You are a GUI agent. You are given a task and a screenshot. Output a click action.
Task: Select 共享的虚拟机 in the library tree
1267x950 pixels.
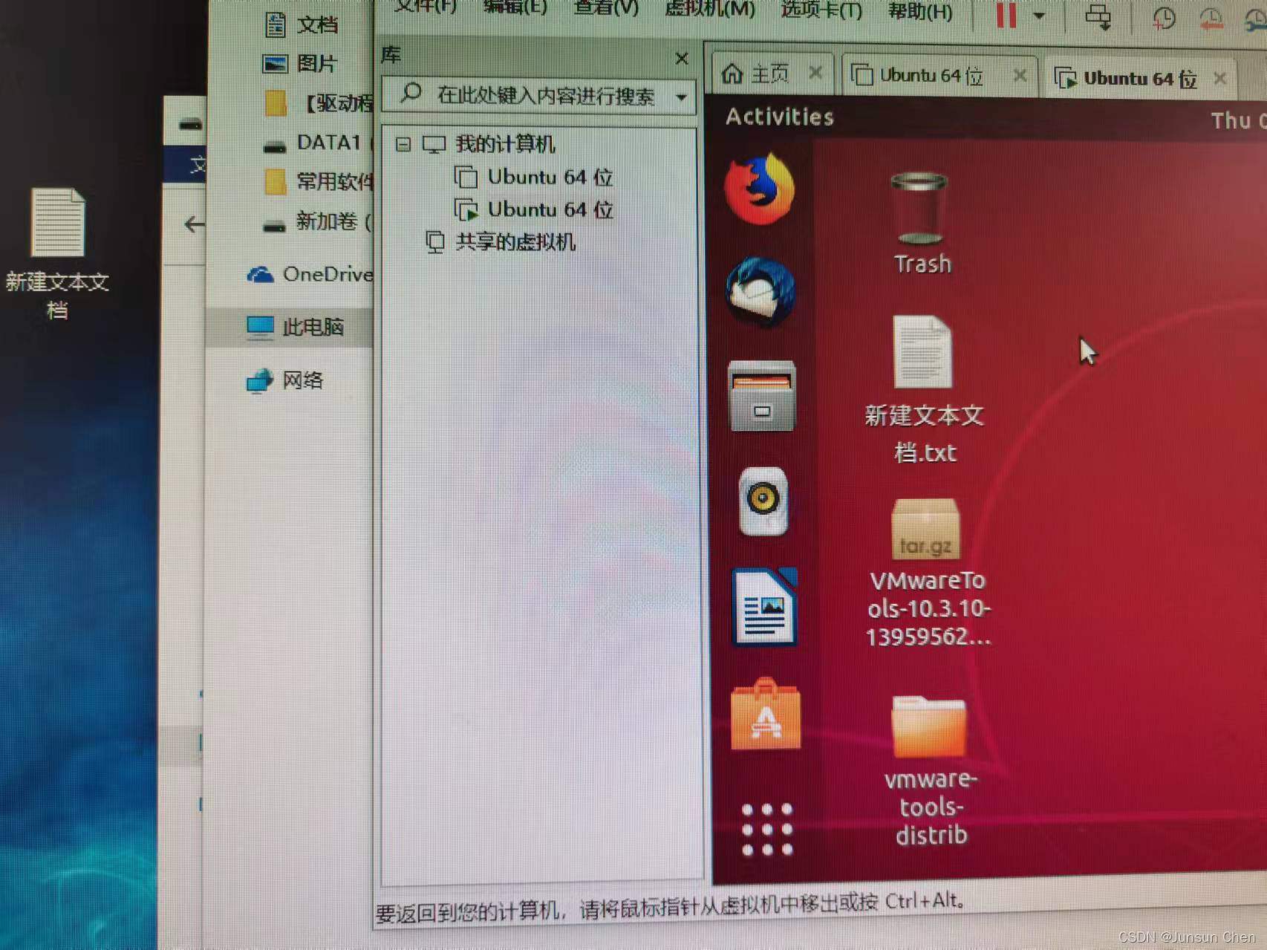pos(514,242)
